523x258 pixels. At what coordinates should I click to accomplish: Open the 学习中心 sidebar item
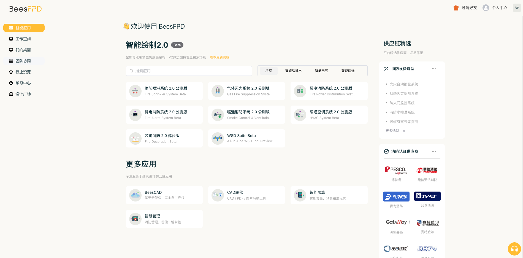(x=23, y=83)
